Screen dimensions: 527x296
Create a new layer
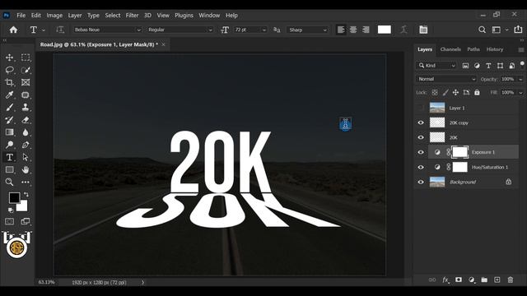(x=497, y=280)
